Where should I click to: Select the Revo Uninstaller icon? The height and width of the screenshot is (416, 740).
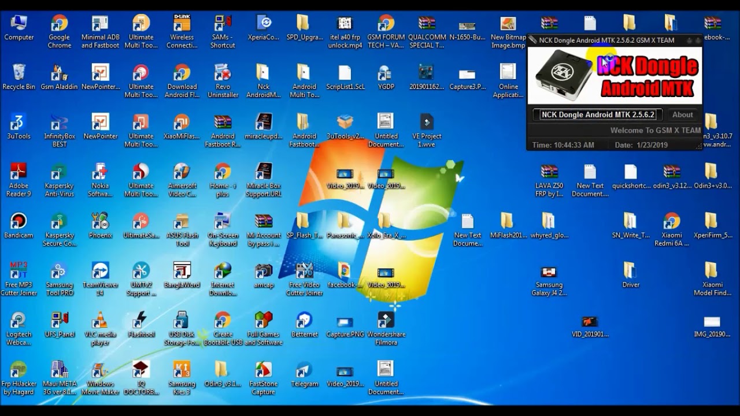[x=223, y=81]
